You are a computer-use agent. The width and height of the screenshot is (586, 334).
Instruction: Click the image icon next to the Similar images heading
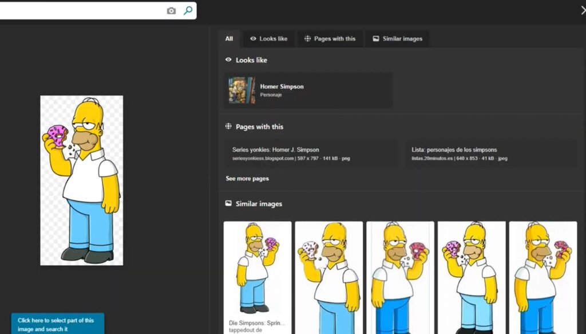click(x=229, y=204)
